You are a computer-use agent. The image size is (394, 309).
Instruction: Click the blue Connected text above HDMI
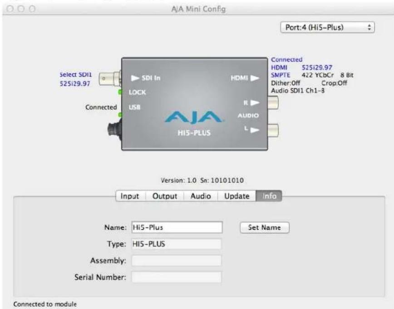pyautogui.click(x=287, y=60)
